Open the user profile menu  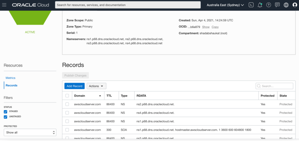[x=295, y=5]
